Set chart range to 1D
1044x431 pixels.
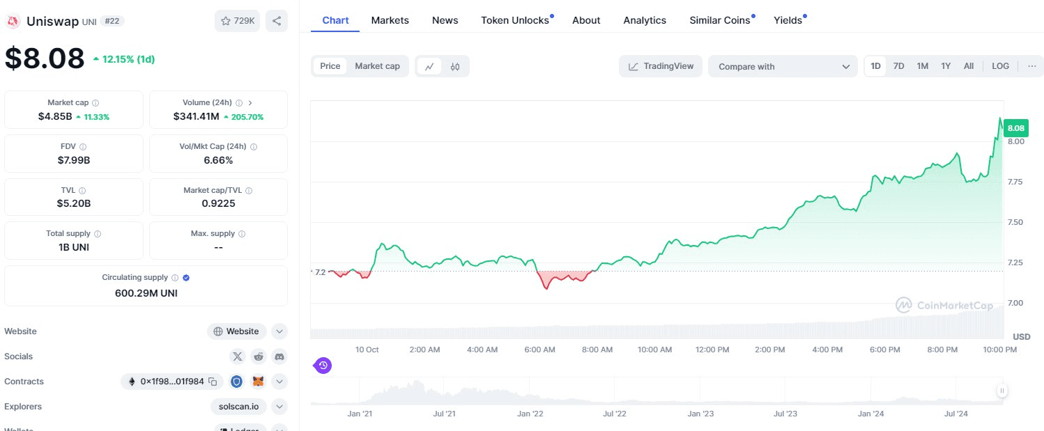pyautogui.click(x=876, y=66)
